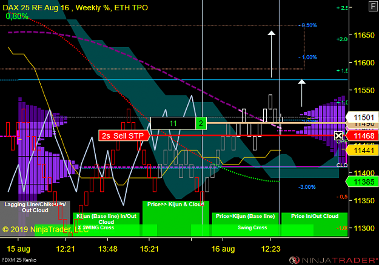This screenshot has width=379, height=265.
Task: Click the Swing Cross label under Price>Kijun
Action: pyautogui.click(x=252, y=227)
